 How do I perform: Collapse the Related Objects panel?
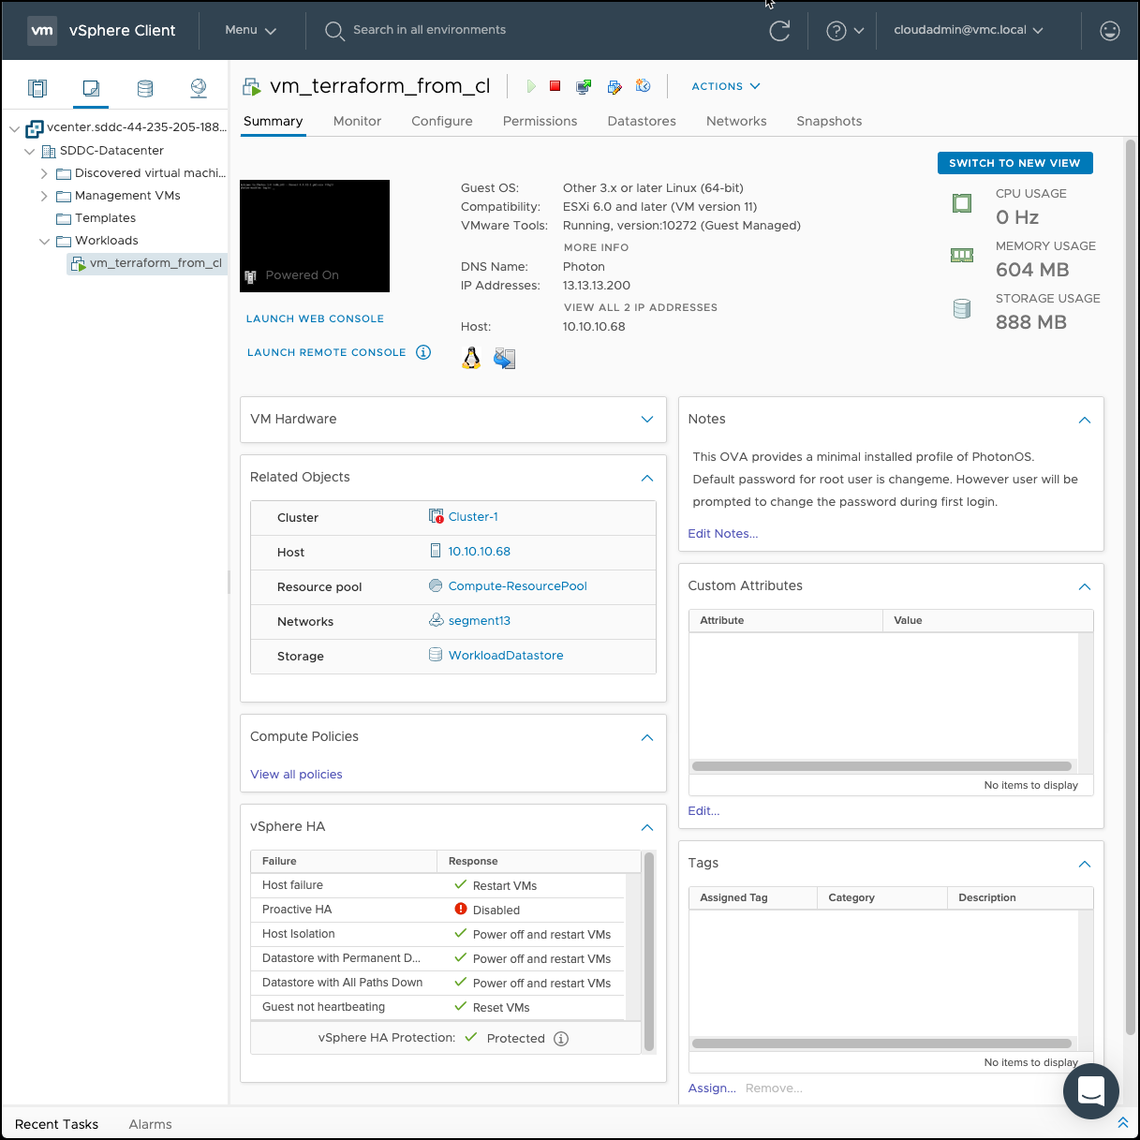[x=646, y=478]
